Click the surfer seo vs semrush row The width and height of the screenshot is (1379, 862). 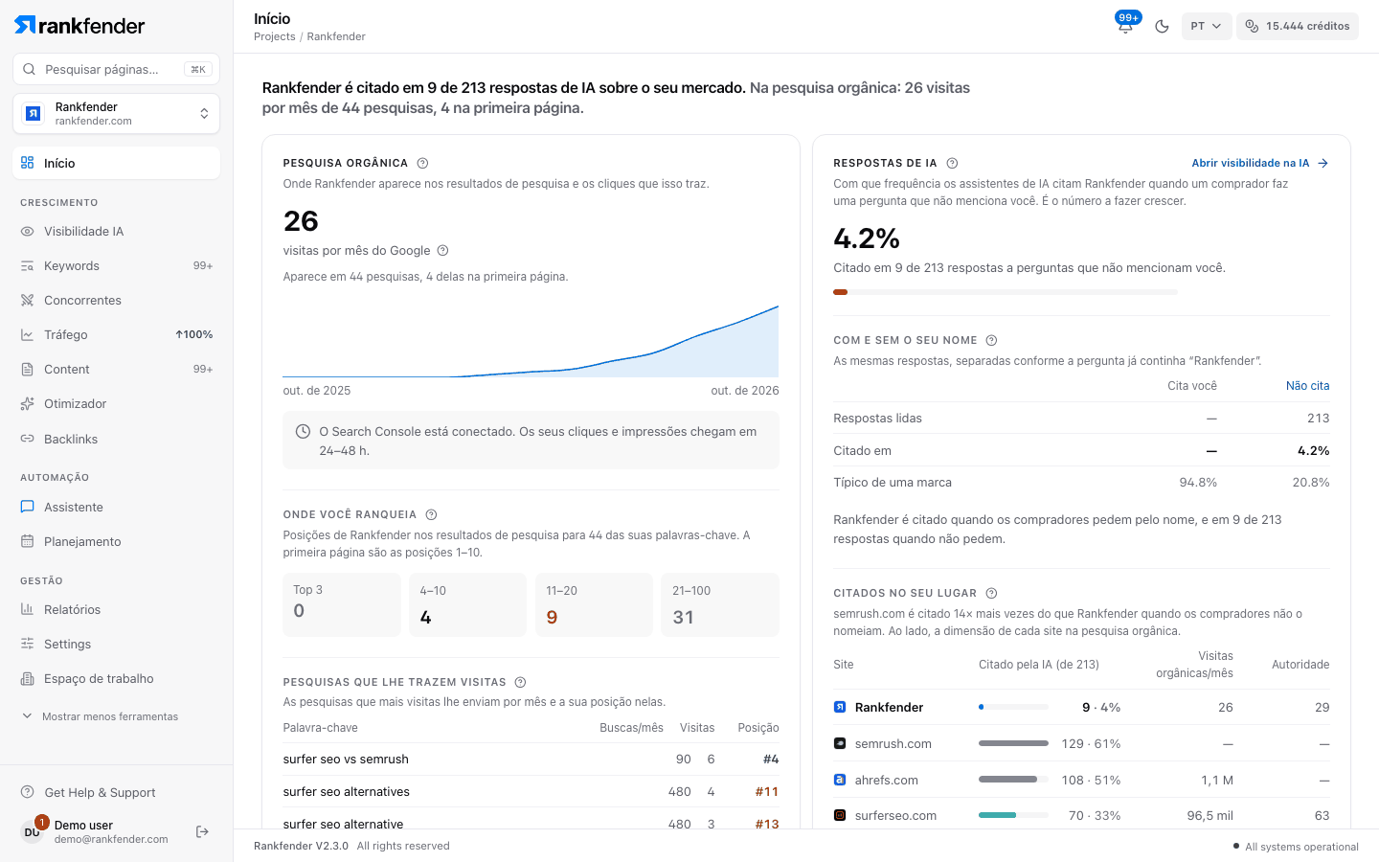531,759
